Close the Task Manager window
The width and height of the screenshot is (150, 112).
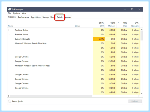pos(139,9)
